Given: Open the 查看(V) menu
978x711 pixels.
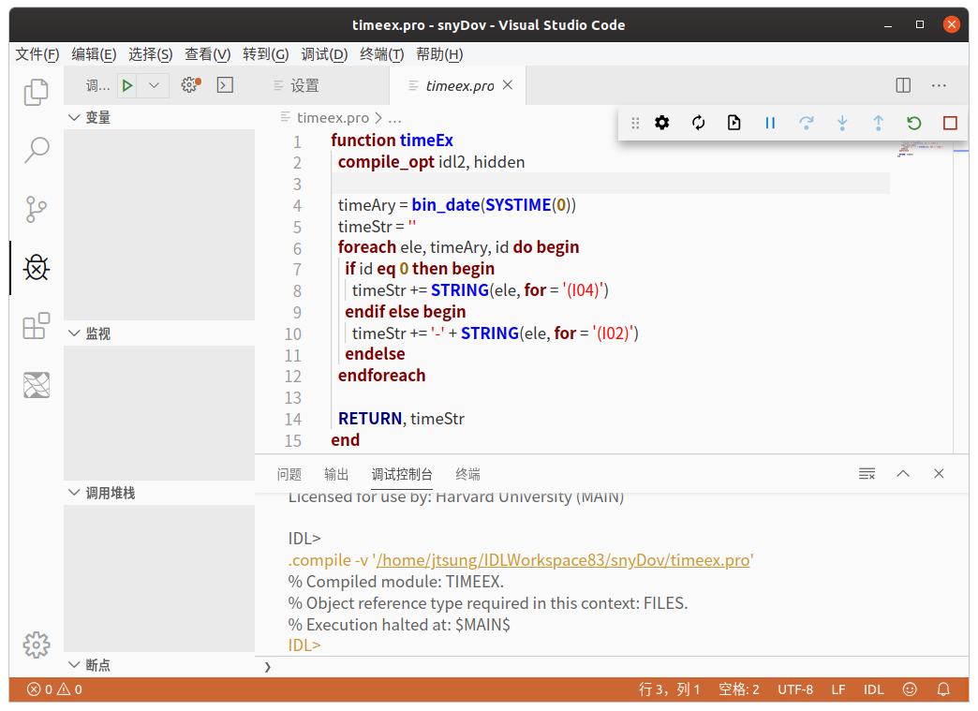Looking at the screenshot, I should click(207, 54).
